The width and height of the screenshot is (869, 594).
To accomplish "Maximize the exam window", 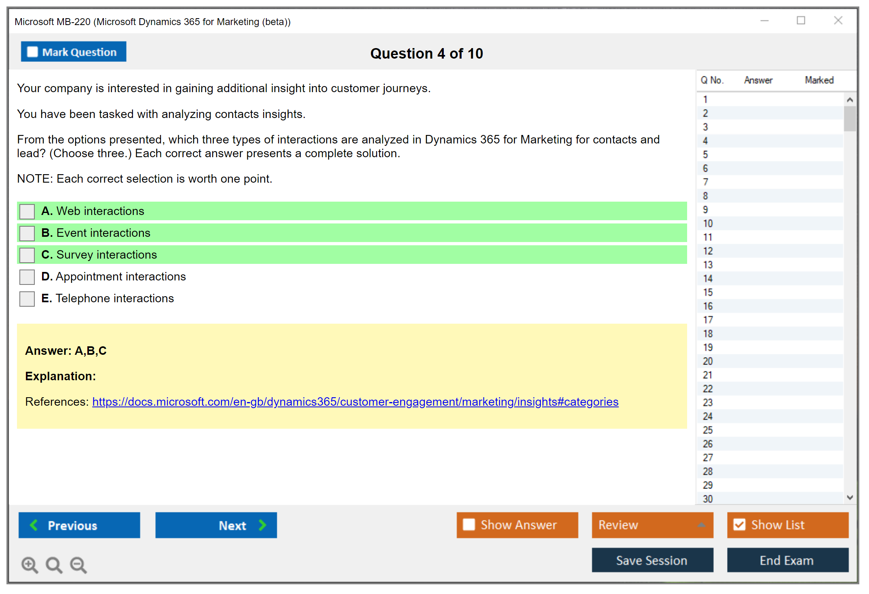I will click(801, 21).
